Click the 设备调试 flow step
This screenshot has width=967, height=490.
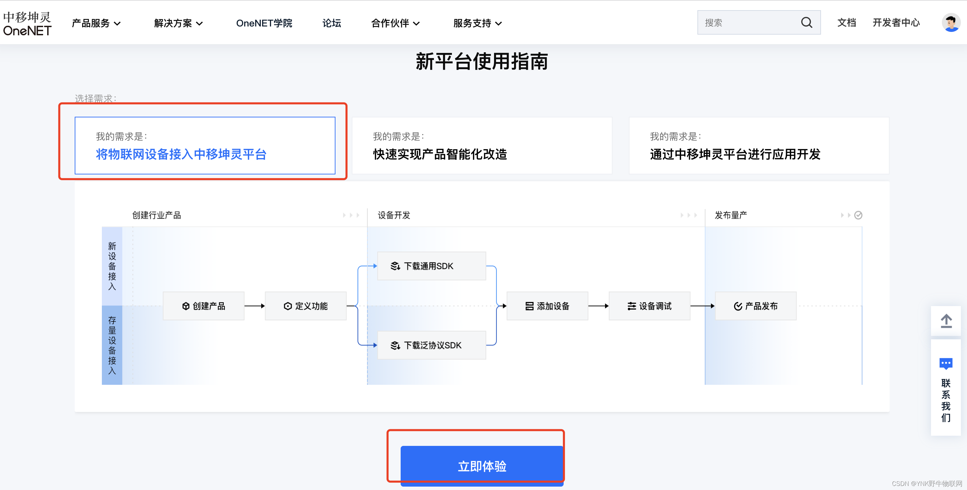650,306
